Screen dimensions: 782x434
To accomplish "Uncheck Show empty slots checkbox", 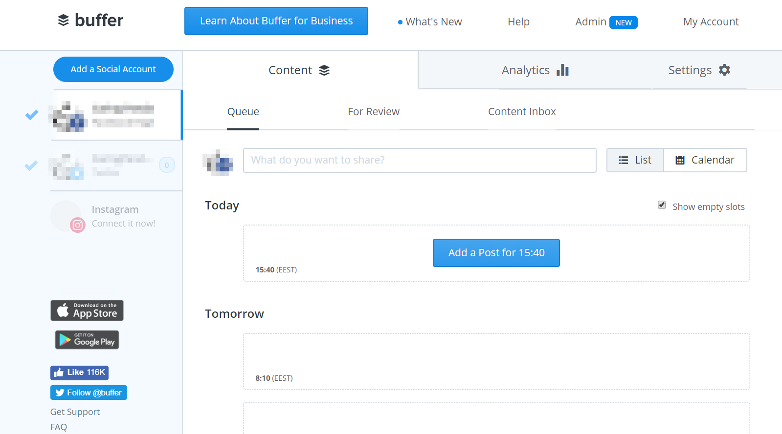I will (x=662, y=205).
